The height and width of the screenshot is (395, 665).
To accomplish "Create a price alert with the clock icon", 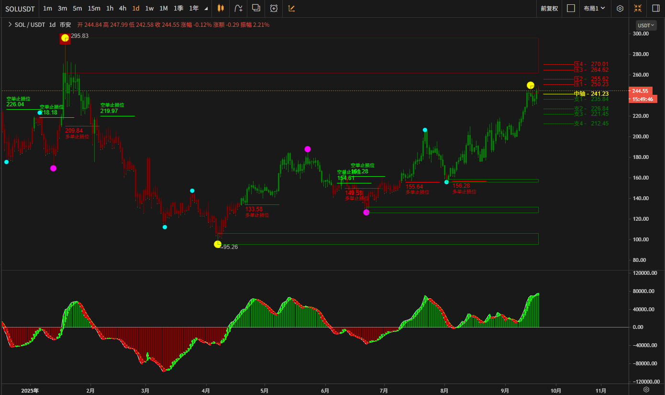I will click(274, 8).
